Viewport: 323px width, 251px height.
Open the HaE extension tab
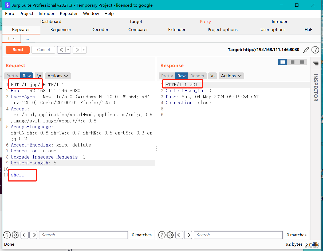308,30
